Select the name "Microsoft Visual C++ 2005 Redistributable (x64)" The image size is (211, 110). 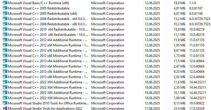(x=42, y=14)
